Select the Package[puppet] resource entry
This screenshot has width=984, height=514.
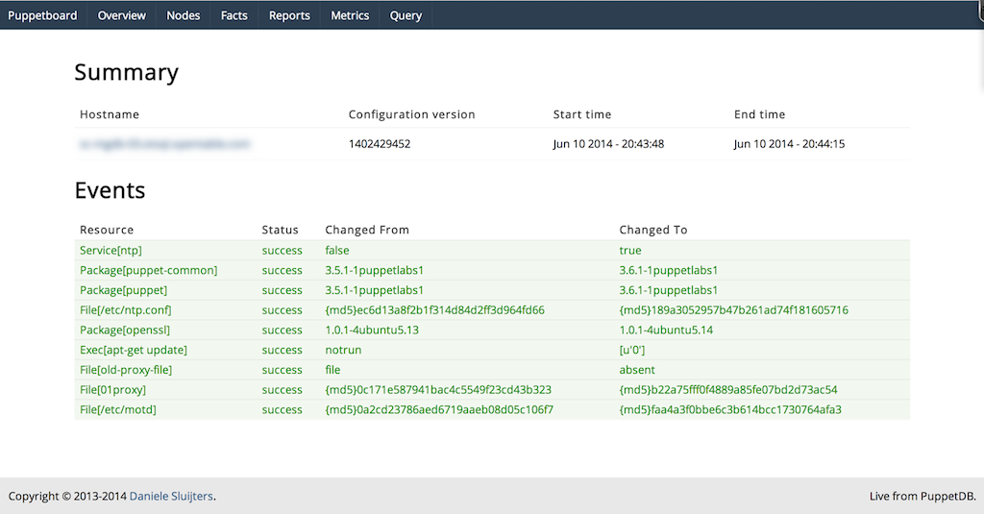(x=123, y=290)
